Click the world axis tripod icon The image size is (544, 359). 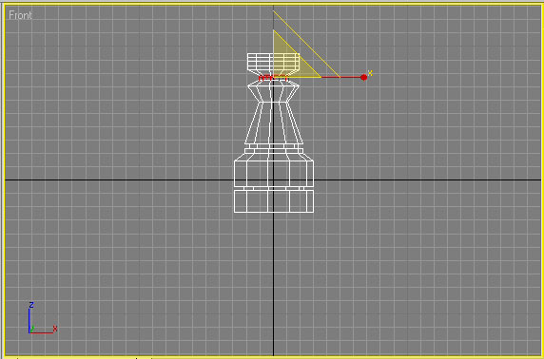click(x=43, y=318)
